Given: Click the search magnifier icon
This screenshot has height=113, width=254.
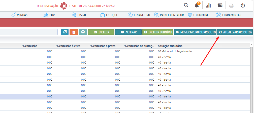Looking at the screenshot, I should coord(186,5).
